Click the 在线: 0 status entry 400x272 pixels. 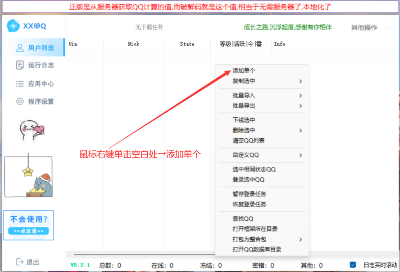point(162,265)
